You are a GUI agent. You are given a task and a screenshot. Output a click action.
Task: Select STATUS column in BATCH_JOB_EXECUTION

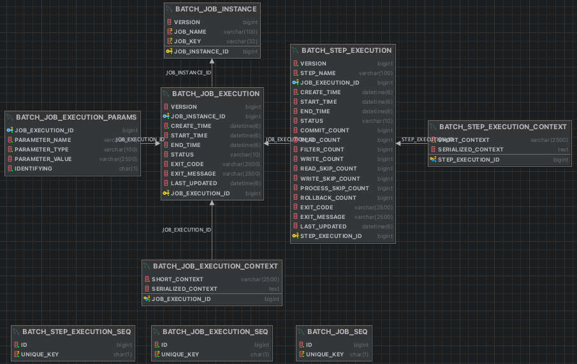tap(212, 155)
